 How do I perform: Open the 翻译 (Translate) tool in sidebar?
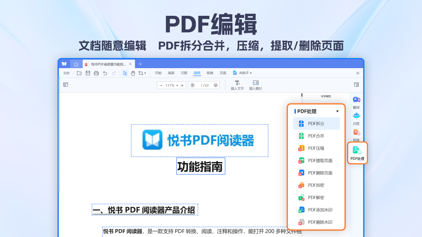[x=356, y=102]
